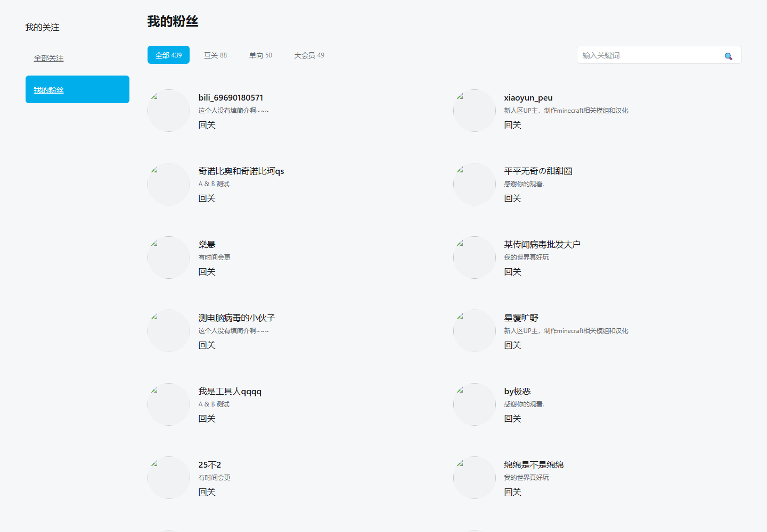Open avatar of 测电脑病毒的小伙子
This screenshot has width=767, height=532.
[x=169, y=331]
